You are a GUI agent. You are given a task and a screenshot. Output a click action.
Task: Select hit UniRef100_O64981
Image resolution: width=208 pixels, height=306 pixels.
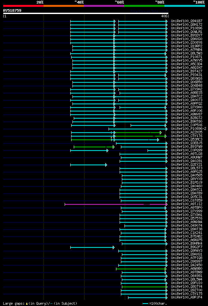[x=187, y=276]
